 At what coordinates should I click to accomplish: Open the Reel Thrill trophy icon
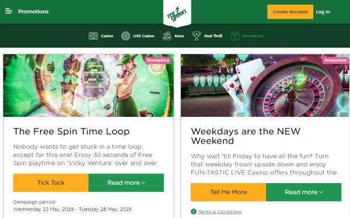click(197, 36)
